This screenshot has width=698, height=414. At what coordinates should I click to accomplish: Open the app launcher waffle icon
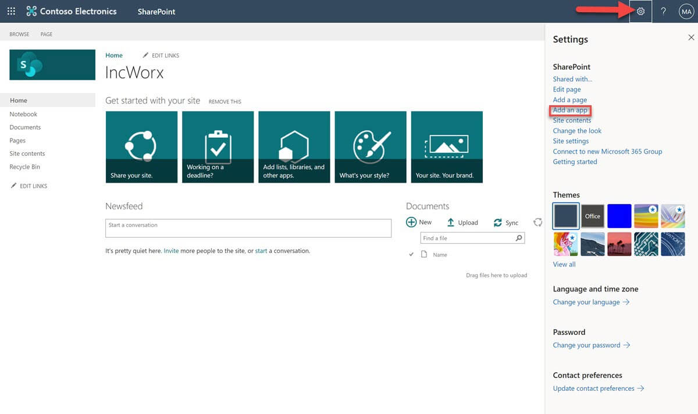click(11, 11)
